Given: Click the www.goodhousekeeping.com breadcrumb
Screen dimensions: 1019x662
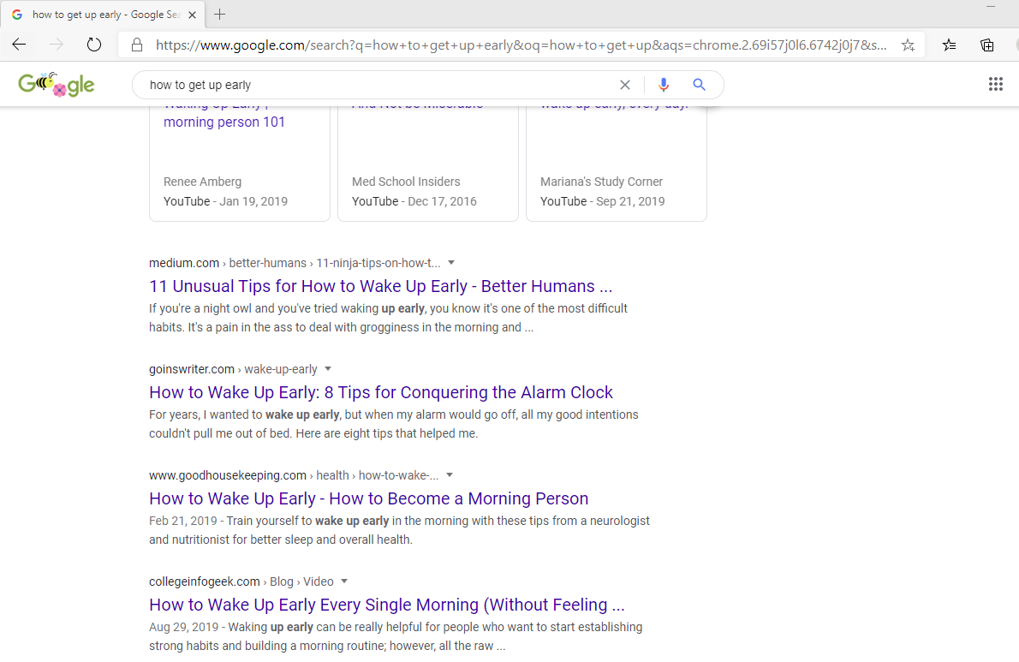Looking at the screenshot, I should tap(294, 475).
